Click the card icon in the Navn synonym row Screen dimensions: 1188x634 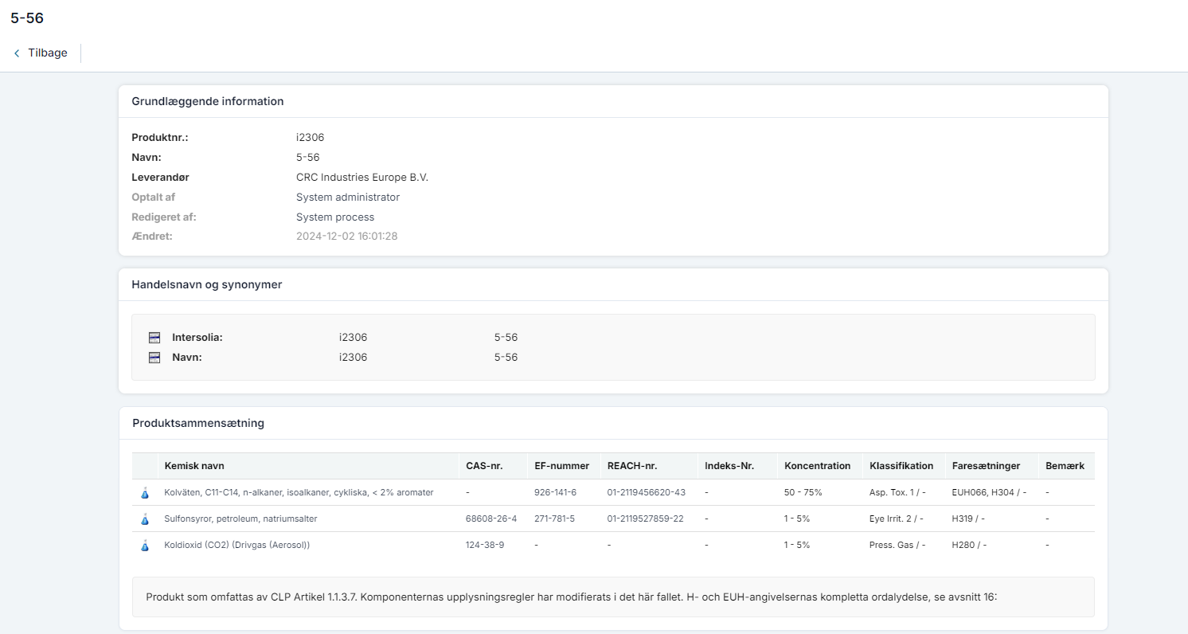tap(154, 358)
